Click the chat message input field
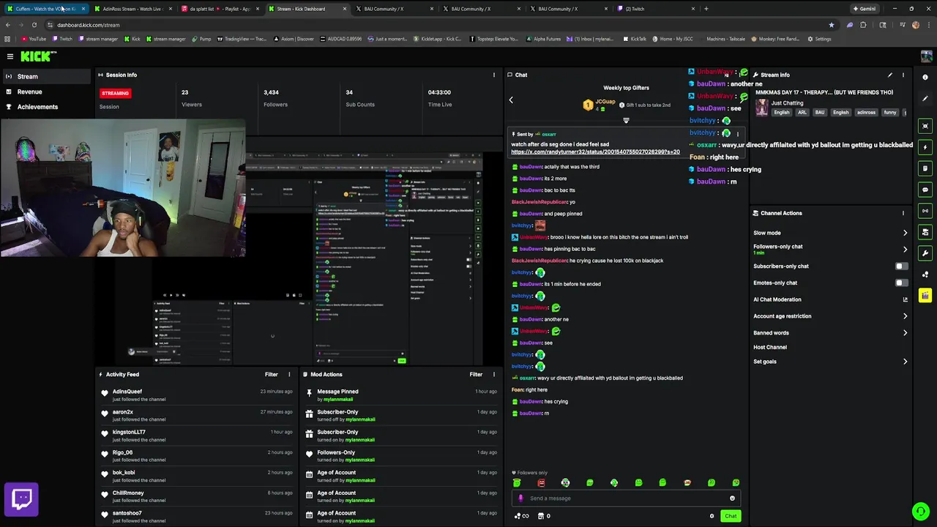This screenshot has height=527, width=937. 626,498
